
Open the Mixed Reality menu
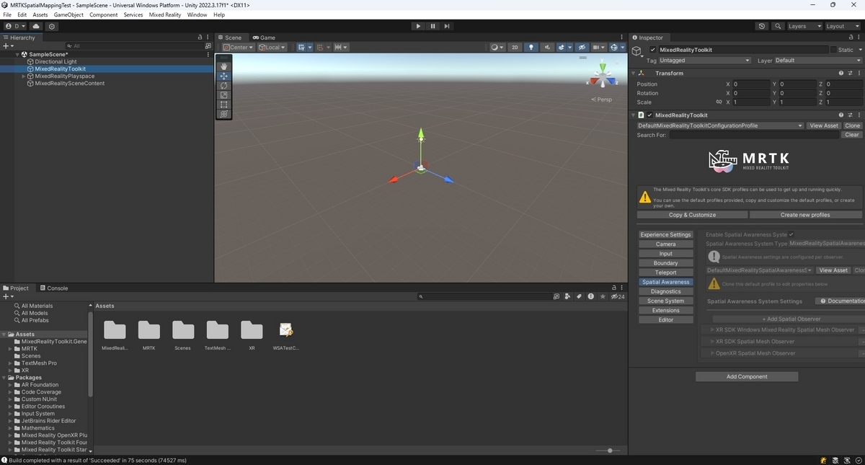coord(165,14)
